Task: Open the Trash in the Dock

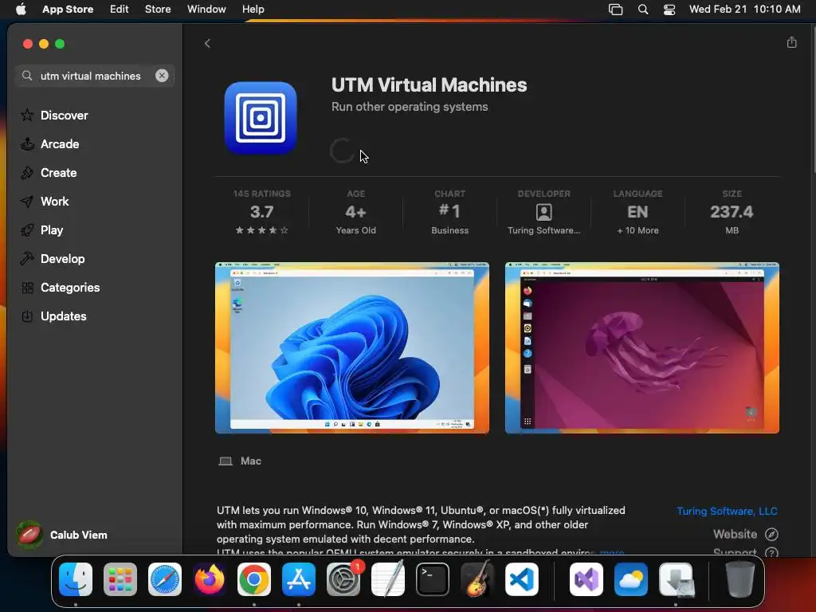Action: pos(739,579)
